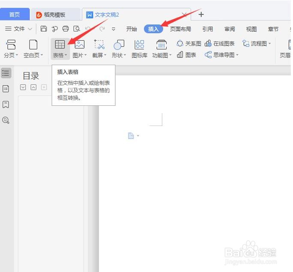Insert a 图表 chart

pos(186,55)
